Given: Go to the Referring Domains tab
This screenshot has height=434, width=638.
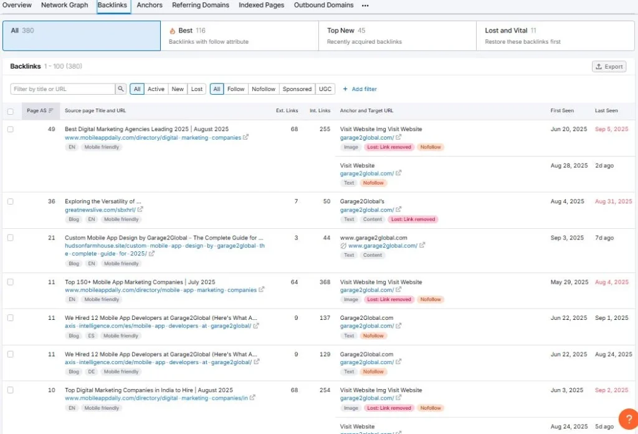Looking at the screenshot, I should pos(200,5).
